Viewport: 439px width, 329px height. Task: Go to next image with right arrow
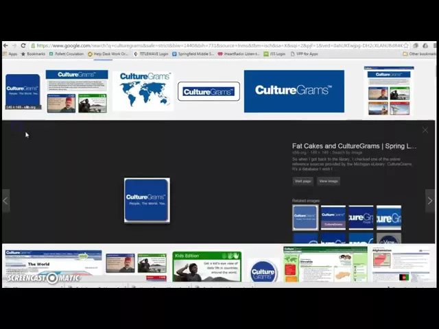tap(430, 201)
